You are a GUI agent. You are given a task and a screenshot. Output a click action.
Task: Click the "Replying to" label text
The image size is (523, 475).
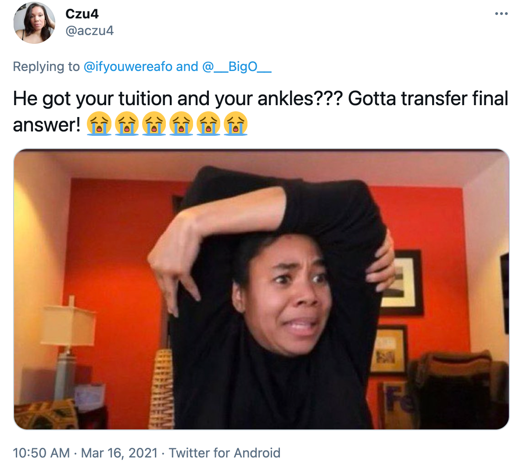click(47, 67)
